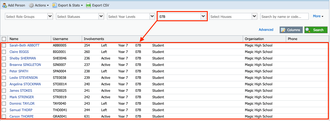Open Claire BIGGS profile link
Screen dimensions: 331x121
coord(19,52)
